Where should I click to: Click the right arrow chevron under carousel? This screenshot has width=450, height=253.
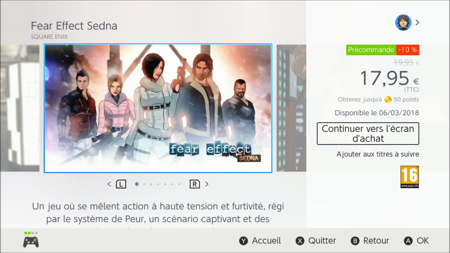(x=207, y=184)
